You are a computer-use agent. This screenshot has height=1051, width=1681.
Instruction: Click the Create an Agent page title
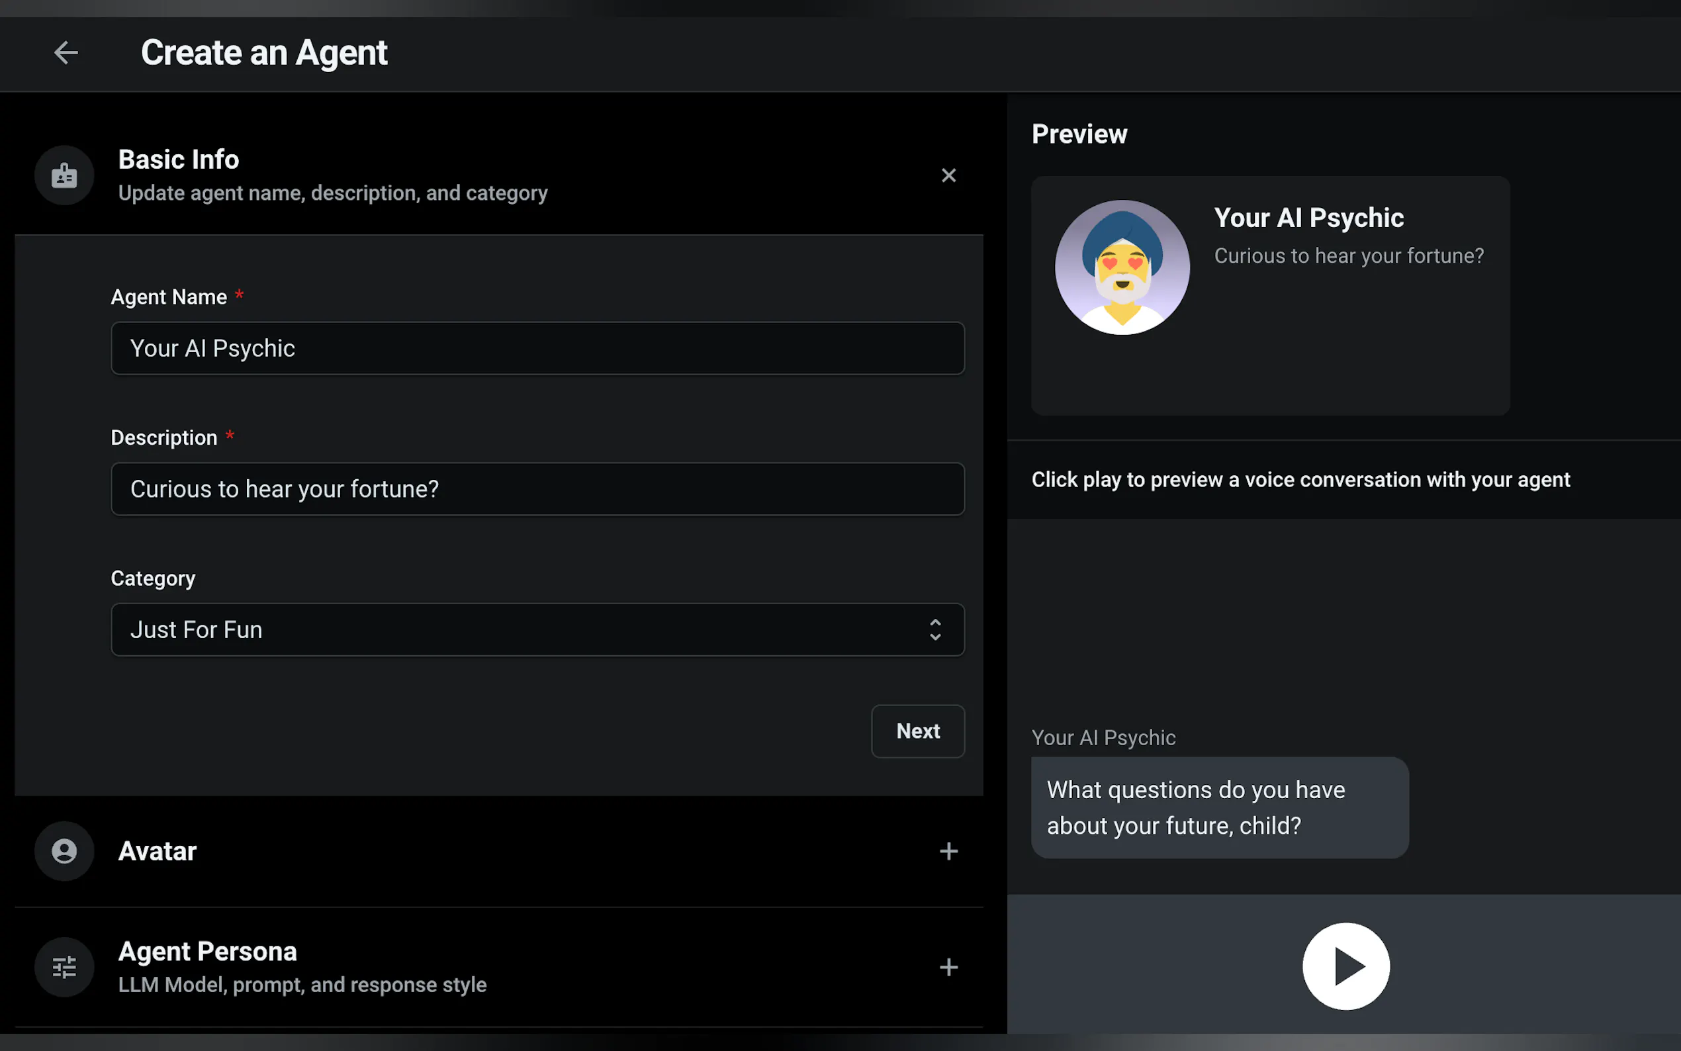point(264,53)
